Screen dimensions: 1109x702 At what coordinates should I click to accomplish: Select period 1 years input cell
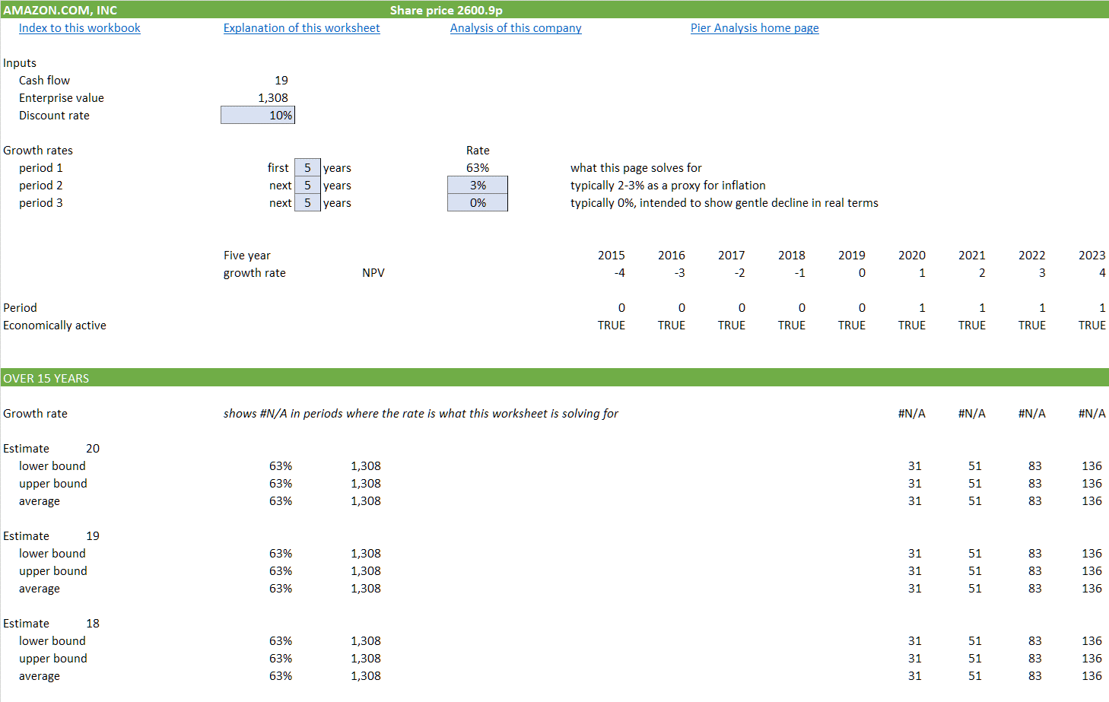307,167
